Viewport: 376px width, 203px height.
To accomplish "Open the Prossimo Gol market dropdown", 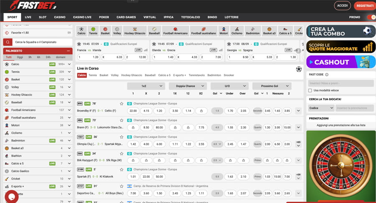I will (272, 86).
